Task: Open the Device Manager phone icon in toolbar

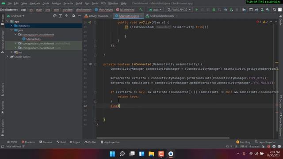Action: [262, 10]
